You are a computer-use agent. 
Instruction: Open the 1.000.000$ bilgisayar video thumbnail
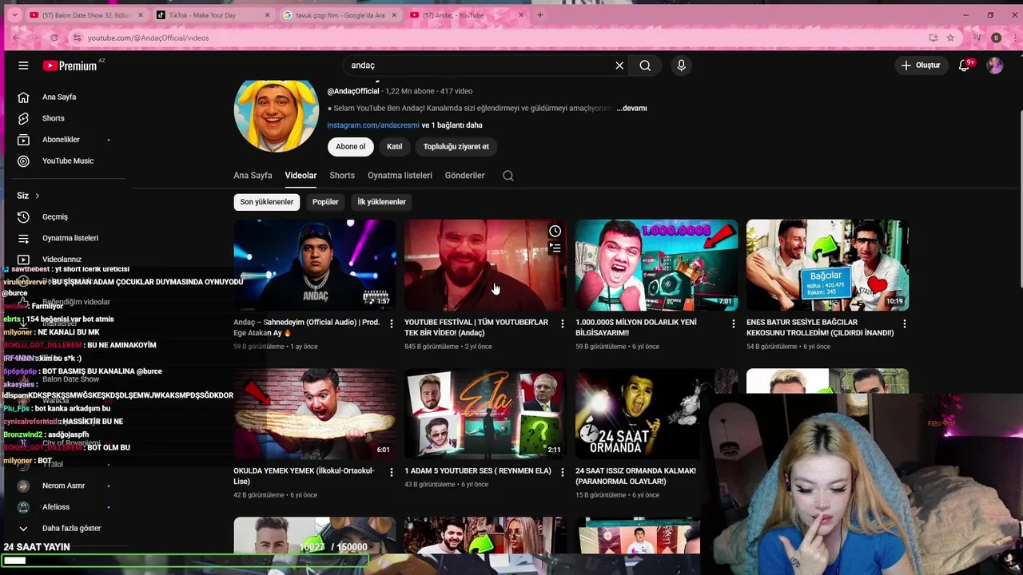(657, 264)
